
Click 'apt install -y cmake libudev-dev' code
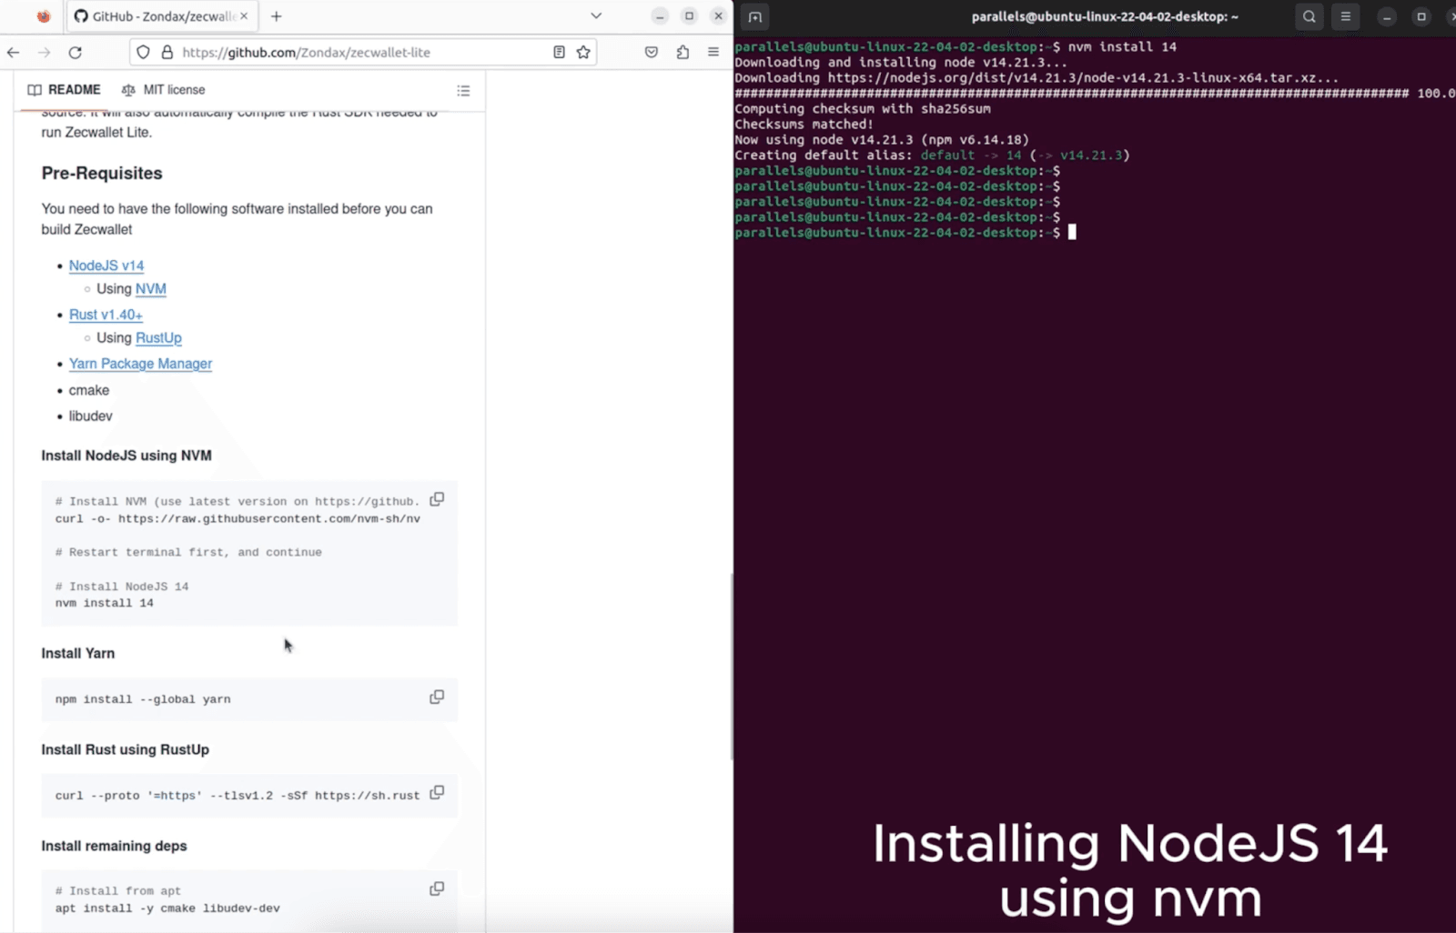point(167,908)
